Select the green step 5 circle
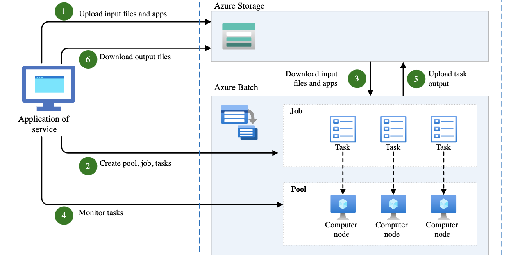Viewport: 511px width, 255px height. pos(416,78)
